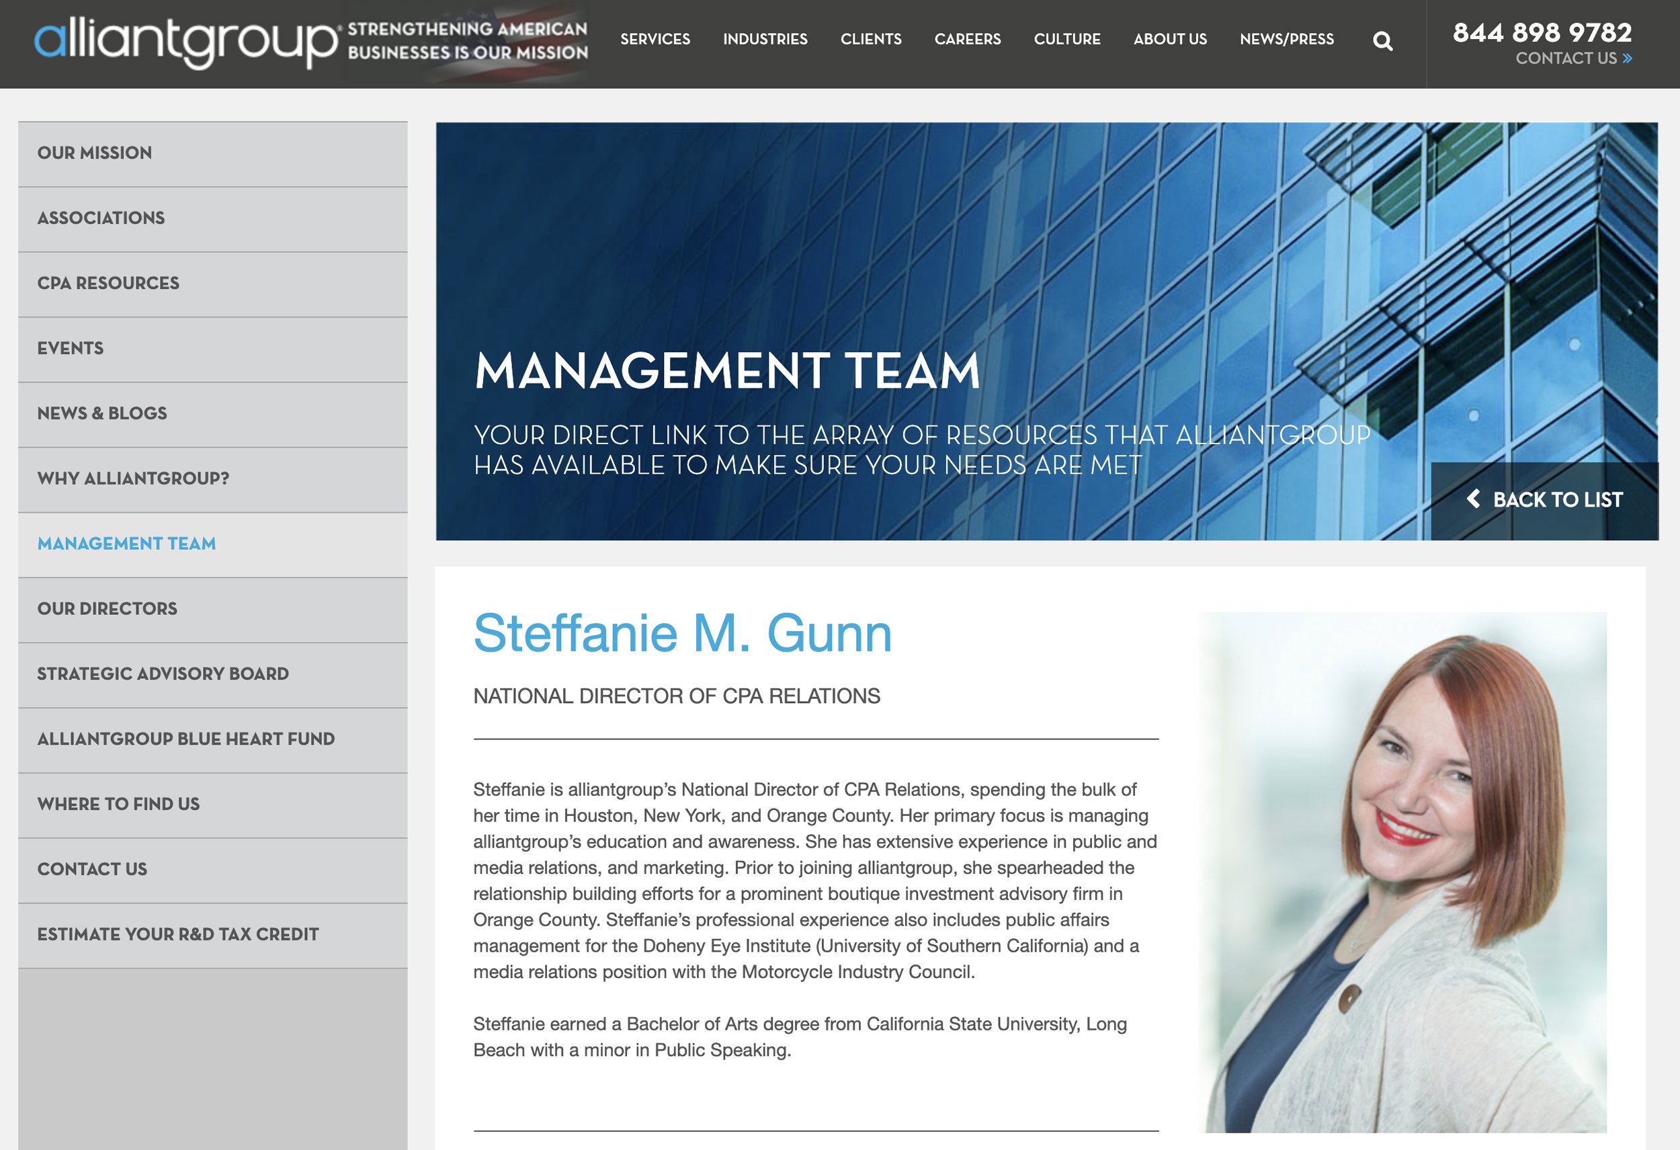Open the Industries menu
This screenshot has width=1680, height=1150.
[765, 39]
